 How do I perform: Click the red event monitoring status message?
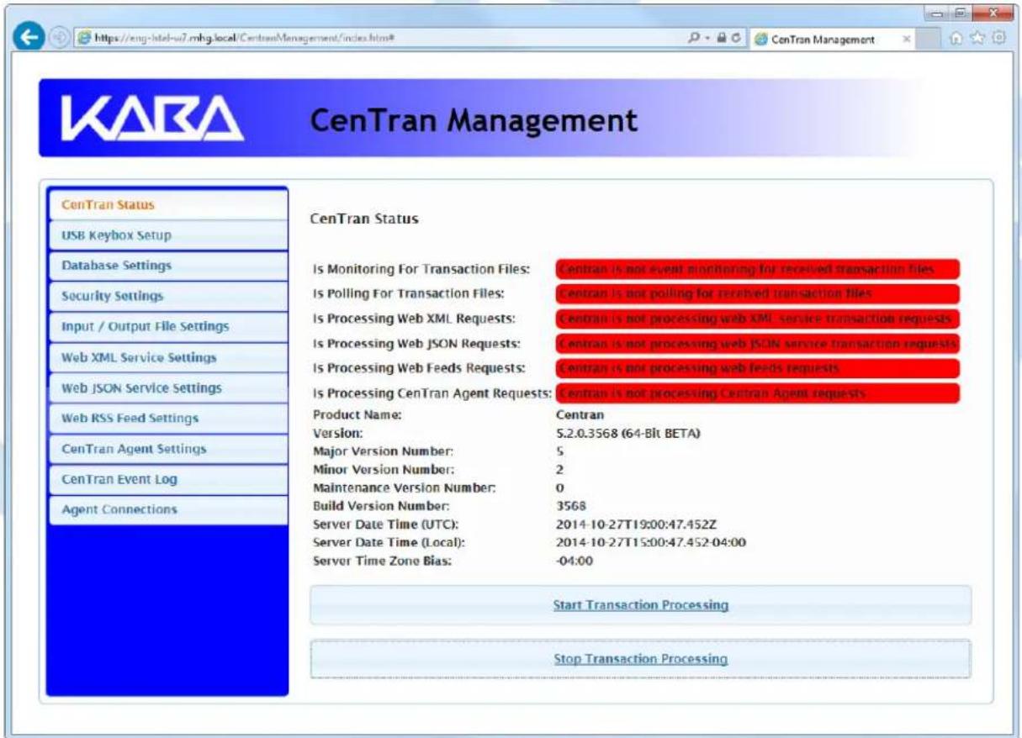pos(757,270)
